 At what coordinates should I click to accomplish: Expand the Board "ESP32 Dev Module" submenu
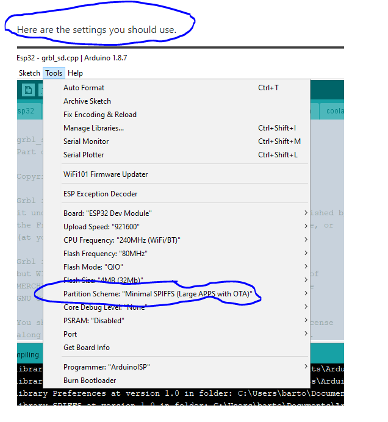107,213
